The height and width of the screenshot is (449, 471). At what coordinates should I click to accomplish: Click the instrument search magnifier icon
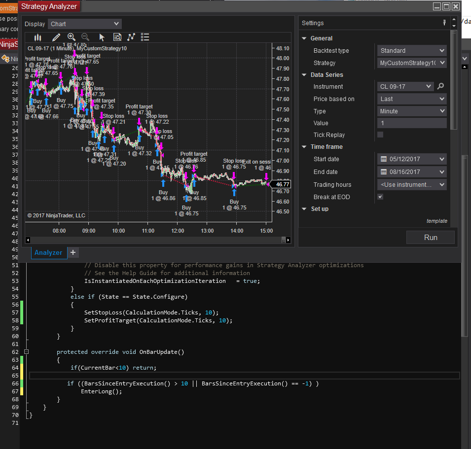pyautogui.click(x=441, y=86)
